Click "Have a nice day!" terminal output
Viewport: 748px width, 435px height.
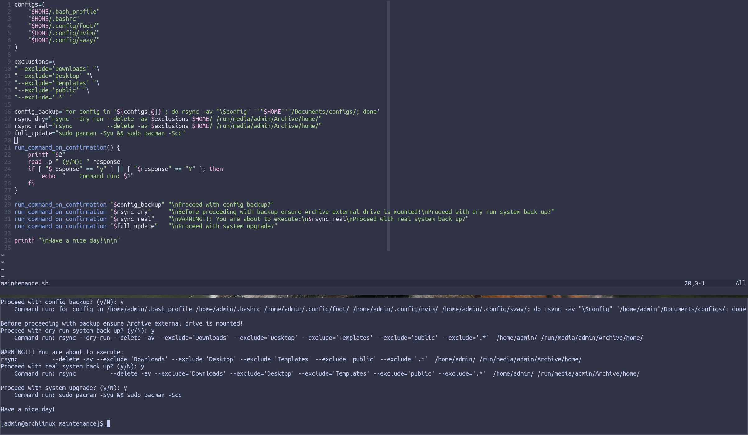click(28, 409)
